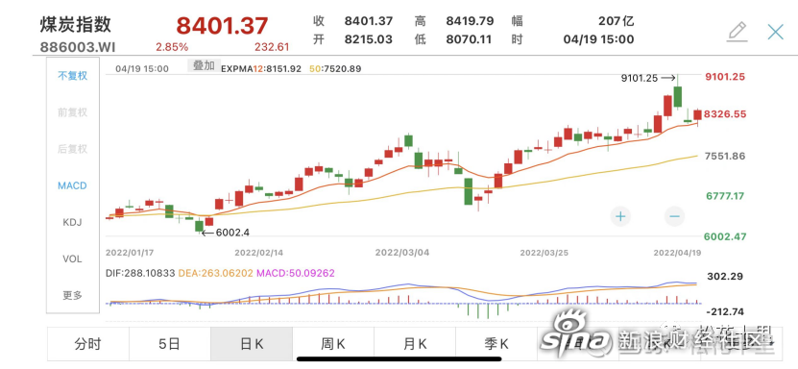The width and height of the screenshot is (798, 369).
Task: Open 更多 indicators list
Action: point(72,295)
